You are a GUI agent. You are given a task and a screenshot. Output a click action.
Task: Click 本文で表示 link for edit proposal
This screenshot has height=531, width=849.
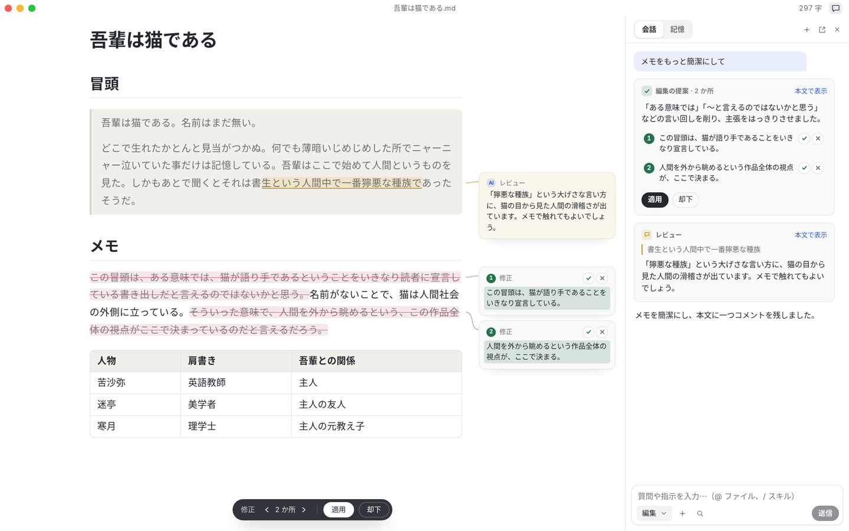point(811,91)
